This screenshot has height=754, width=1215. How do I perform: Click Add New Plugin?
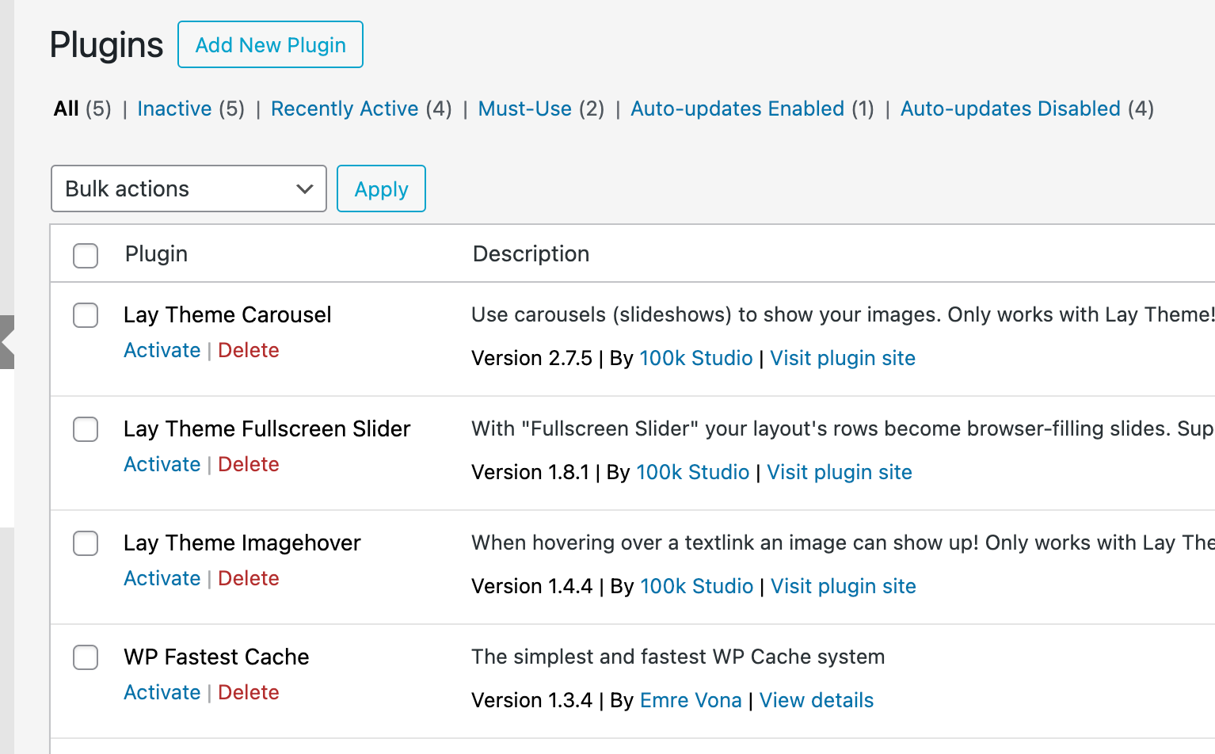[x=270, y=44]
